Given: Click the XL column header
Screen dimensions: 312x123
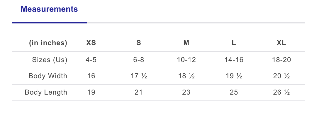Looking at the screenshot, I should click(x=281, y=43).
